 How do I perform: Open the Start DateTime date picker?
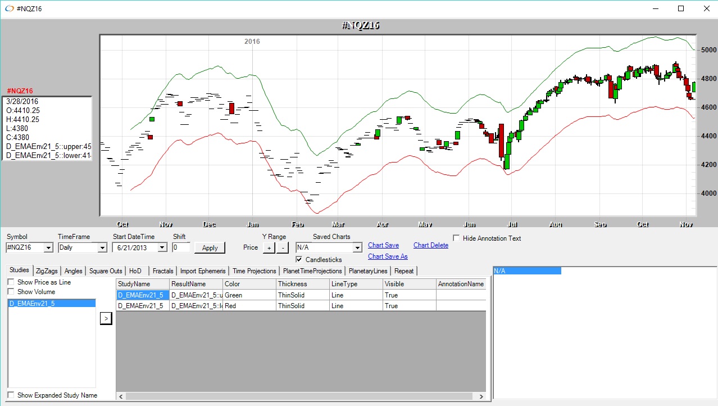click(x=162, y=248)
